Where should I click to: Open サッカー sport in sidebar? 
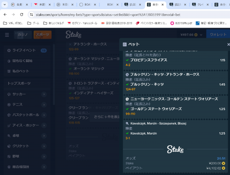coord(19,94)
